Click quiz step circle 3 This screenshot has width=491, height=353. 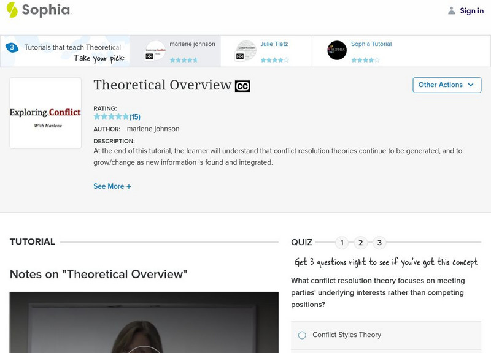point(379,243)
